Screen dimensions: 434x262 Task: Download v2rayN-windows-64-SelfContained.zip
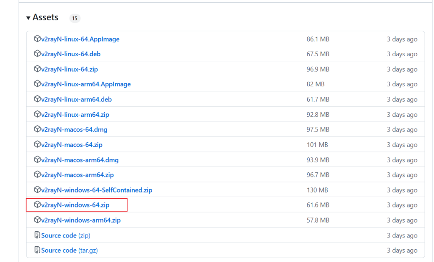[96, 190]
